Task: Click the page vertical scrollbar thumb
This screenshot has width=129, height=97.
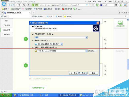Action: coord(128,64)
